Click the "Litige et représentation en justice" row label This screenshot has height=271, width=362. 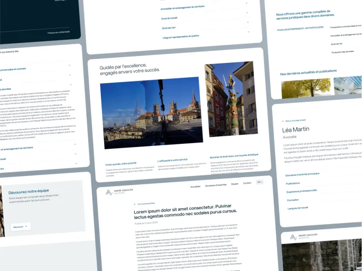pyautogui.click(x=181, y=37)
